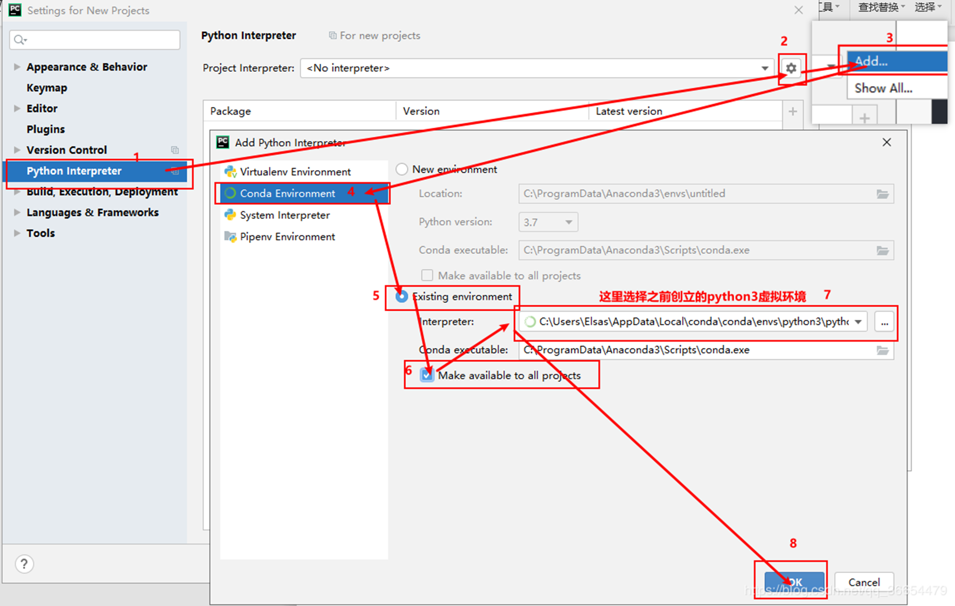Expand Appearance & Behavior settings section
The image size is (955, 606).
click(17, 67)
